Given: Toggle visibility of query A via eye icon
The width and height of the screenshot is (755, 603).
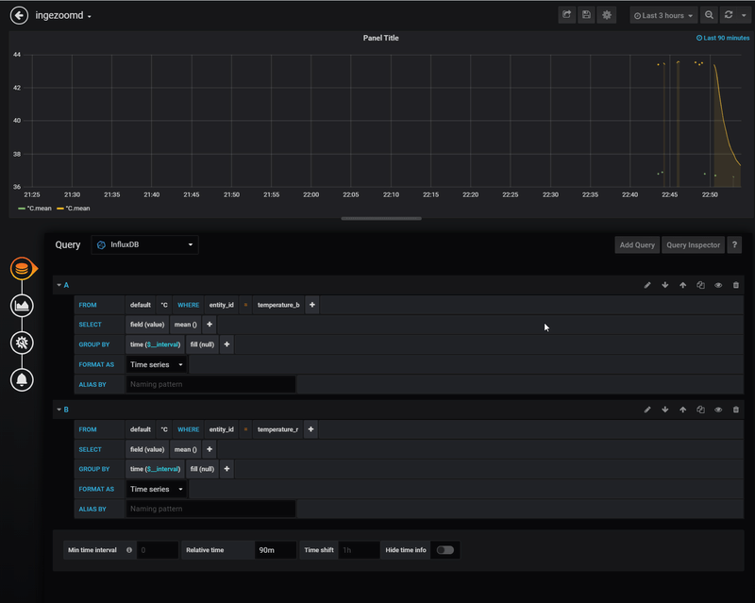Looking at the screenshot, I should tap(718, 284).
